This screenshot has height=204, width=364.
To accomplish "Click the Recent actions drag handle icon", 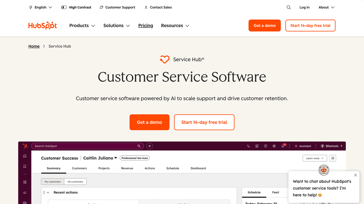I will tap(44, 193).
